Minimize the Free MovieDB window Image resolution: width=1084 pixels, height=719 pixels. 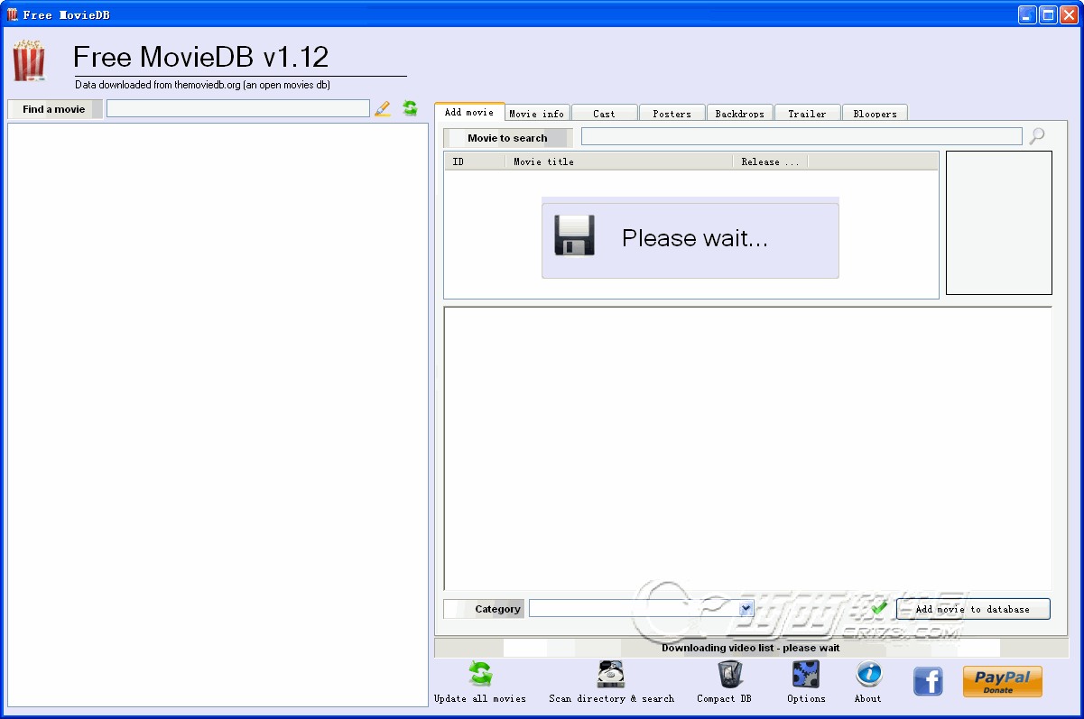(1027, 14)
